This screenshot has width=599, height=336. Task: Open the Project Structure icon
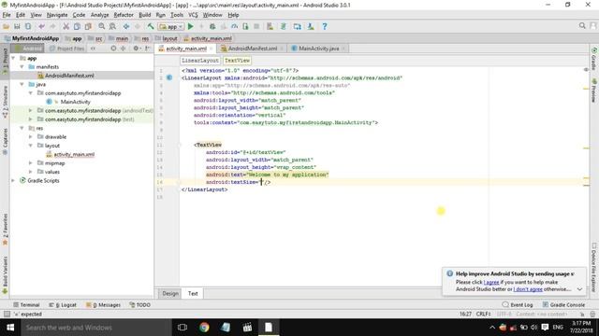[x=298, y=27]
